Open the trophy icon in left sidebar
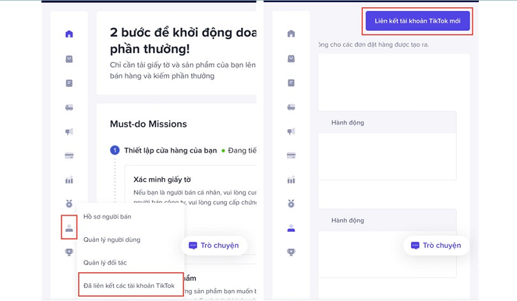 pos(69,252)
